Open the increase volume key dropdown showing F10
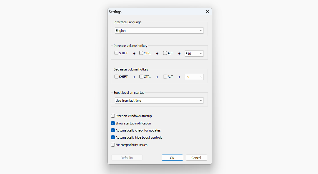This screenshot has width=318, height=174. coord(194,53)
